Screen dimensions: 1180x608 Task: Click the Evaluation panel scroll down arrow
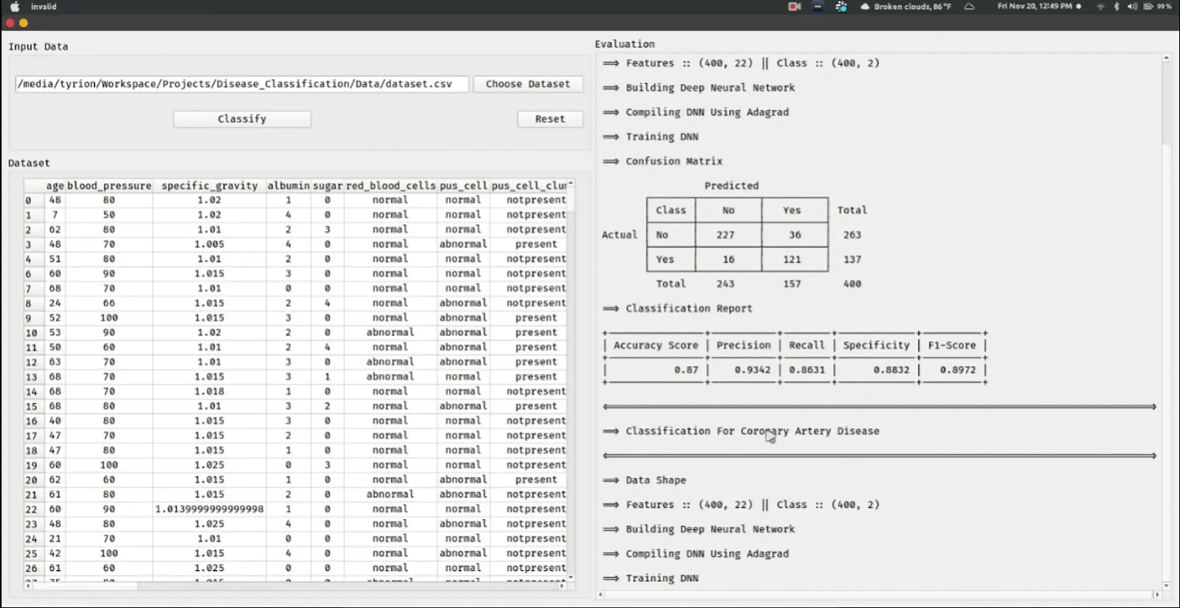[1166, 586]
